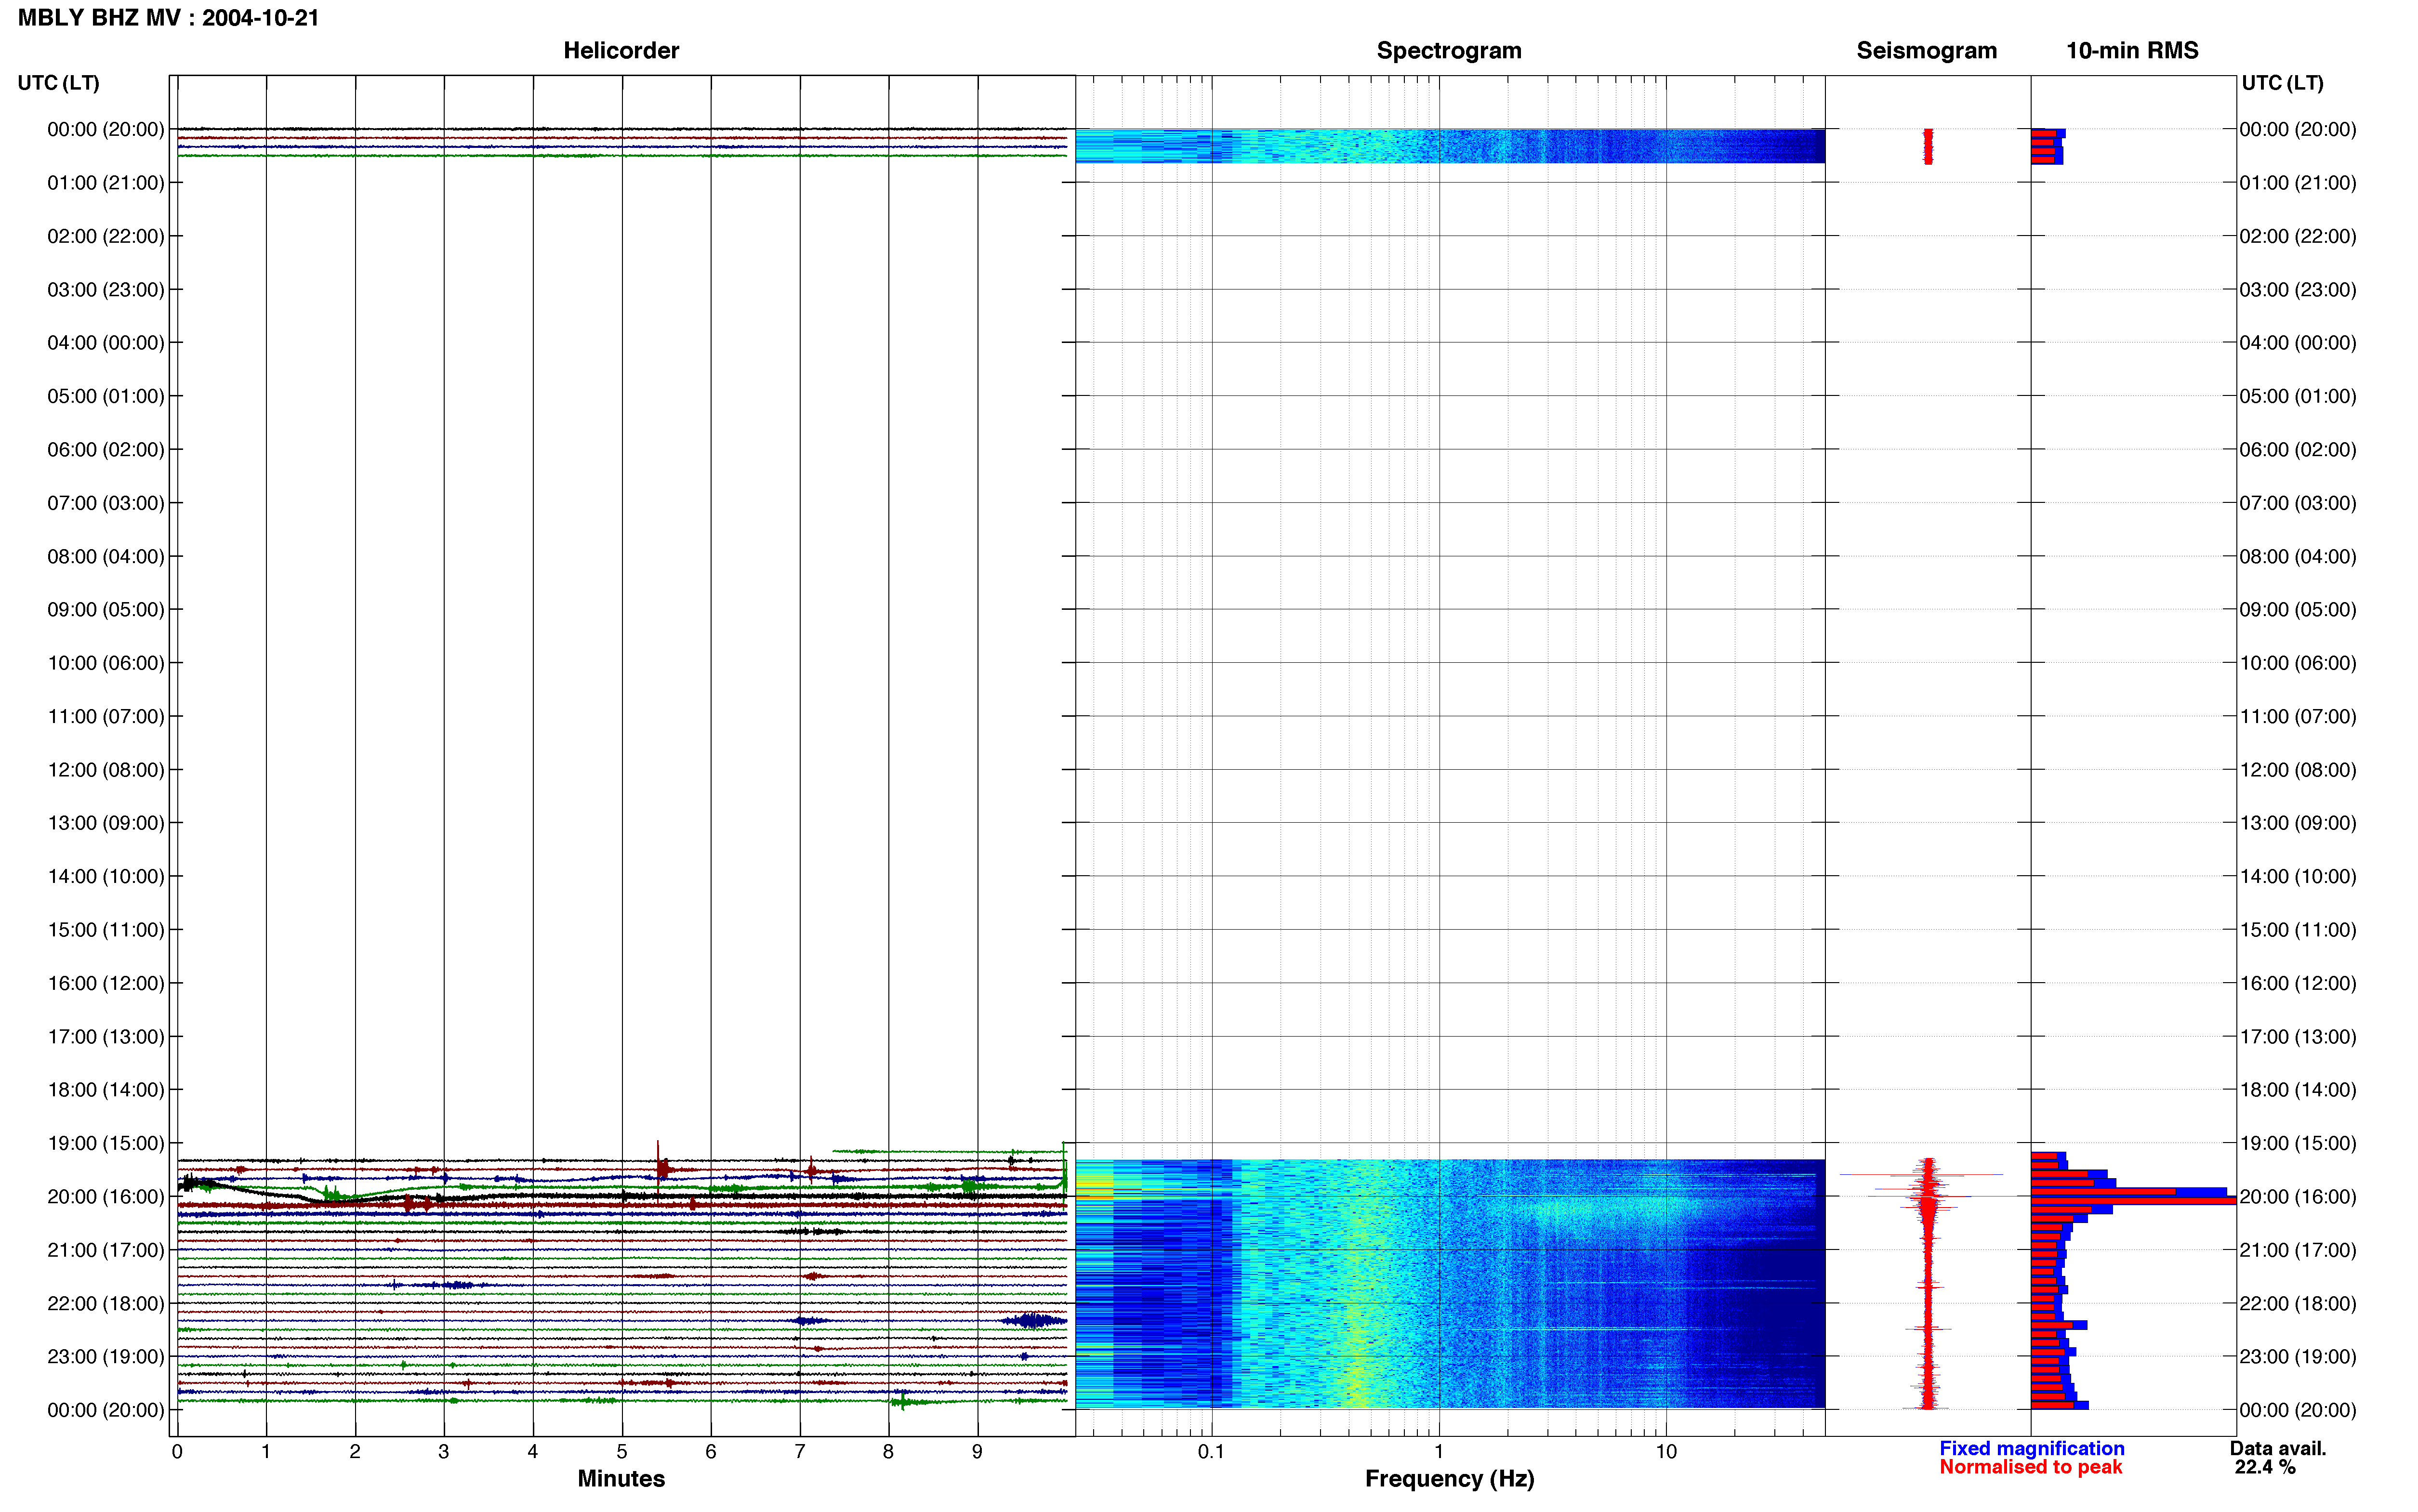Click the spectrogram band at 00:00 UTC
This screenshot has height=1512, width=2418.
click(x=1450, y=146)
